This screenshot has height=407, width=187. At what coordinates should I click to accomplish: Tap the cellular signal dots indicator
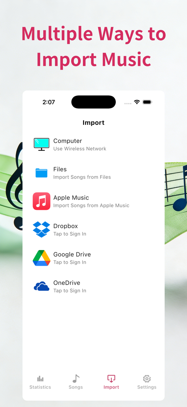[x=128, y=103]
